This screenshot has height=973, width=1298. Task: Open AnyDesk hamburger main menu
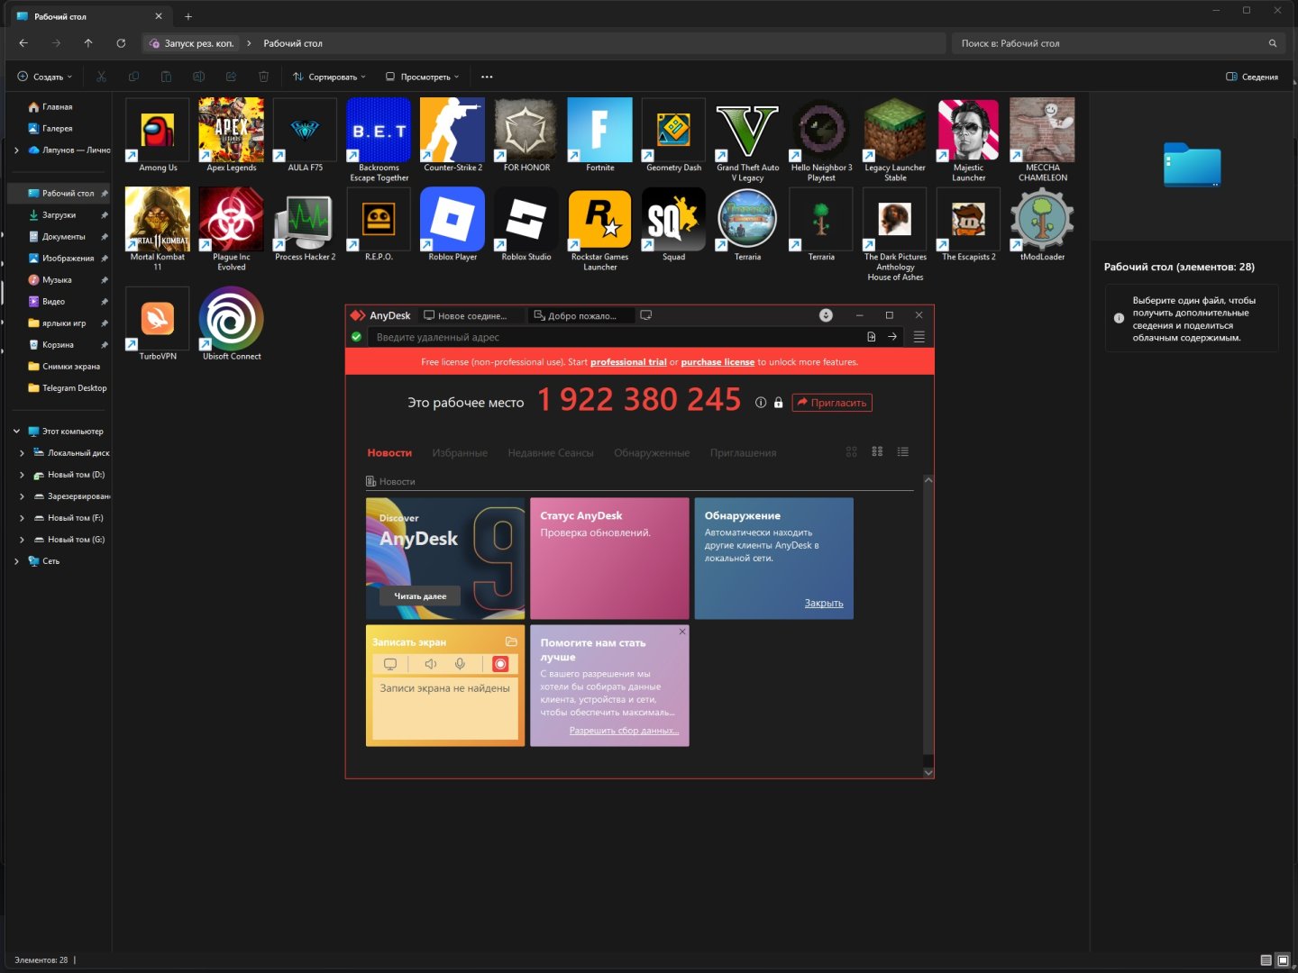[x=919, y=337]
